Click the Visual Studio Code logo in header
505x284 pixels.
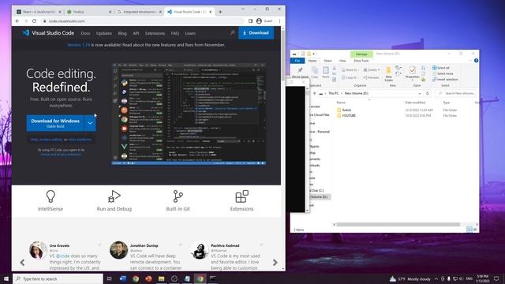pyautogui.click(x=48, y=33)
